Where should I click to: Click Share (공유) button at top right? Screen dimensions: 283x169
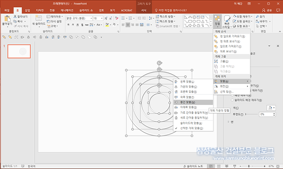pyautogui.click(x=267, y=10)
